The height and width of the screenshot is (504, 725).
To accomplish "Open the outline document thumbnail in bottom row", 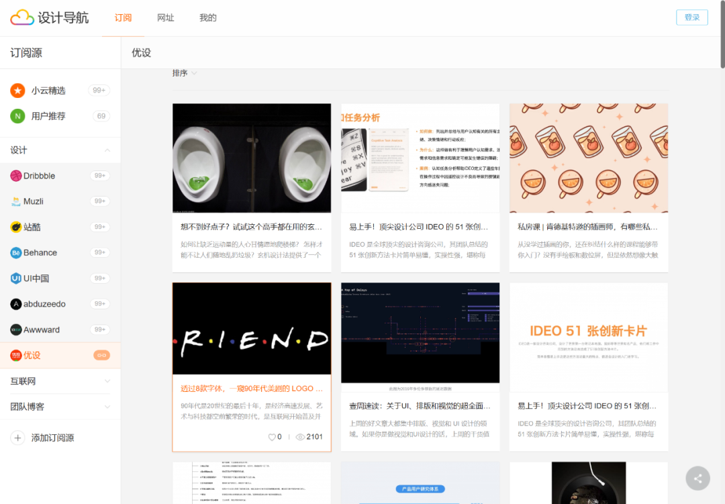I will [x=252, y=483].
